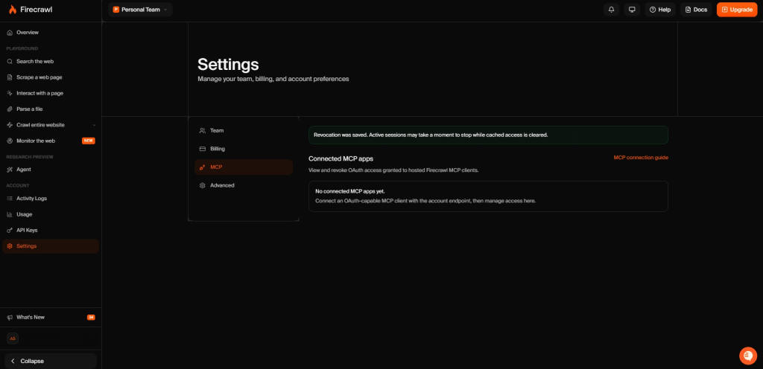Open What's New updates
Viewport: 763px width, 369px height.
51,317
